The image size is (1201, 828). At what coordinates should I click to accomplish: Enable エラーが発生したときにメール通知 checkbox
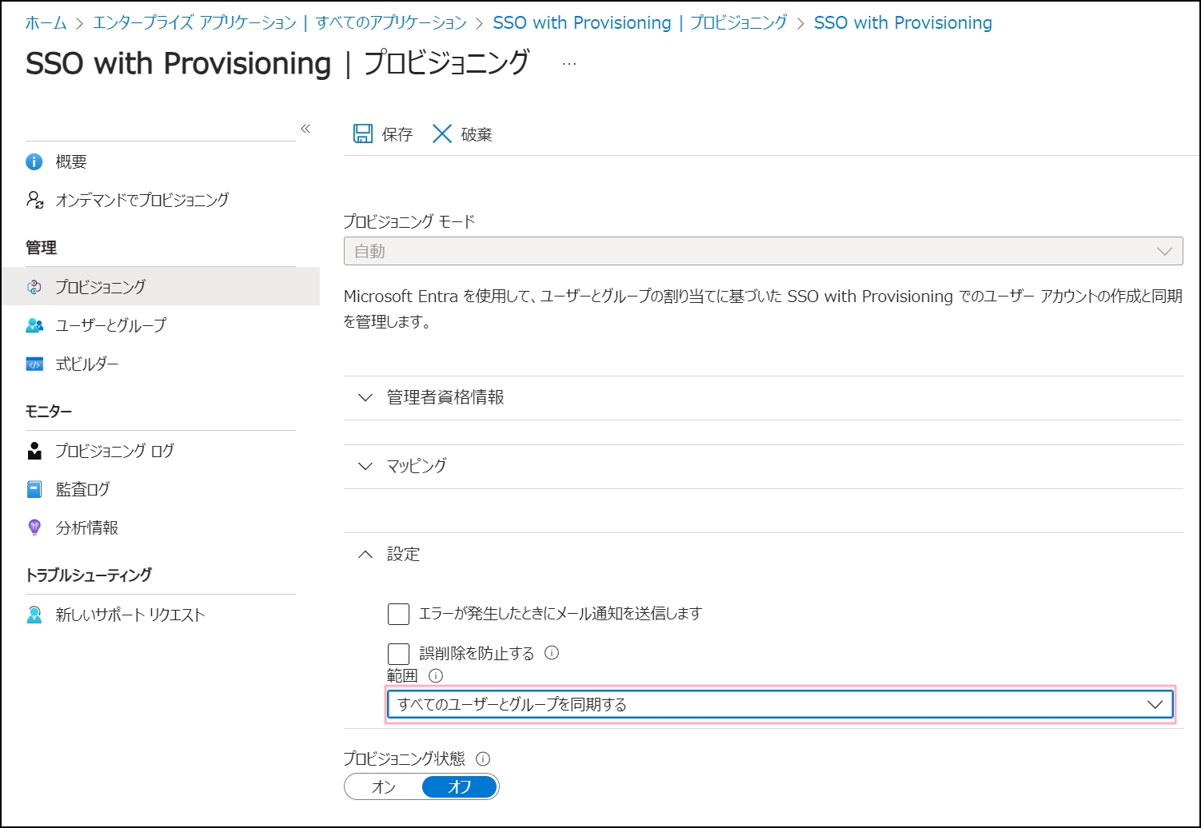pyautogui.click(x=398, y=614)
